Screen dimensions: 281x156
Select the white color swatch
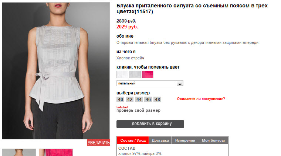coord(122,74)
